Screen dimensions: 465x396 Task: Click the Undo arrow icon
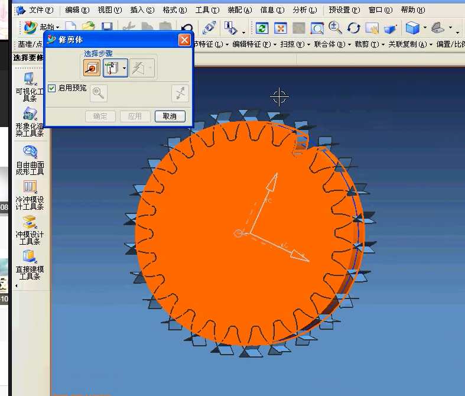click(187, 28)
